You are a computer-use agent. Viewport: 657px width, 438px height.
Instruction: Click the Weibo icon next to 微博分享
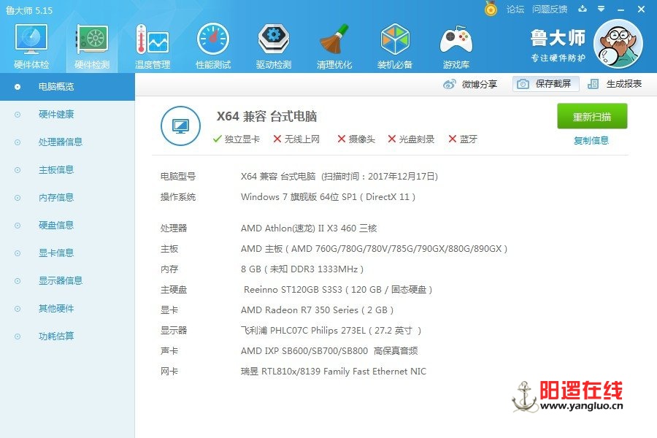pyautogui.click(x=450, y=84)
